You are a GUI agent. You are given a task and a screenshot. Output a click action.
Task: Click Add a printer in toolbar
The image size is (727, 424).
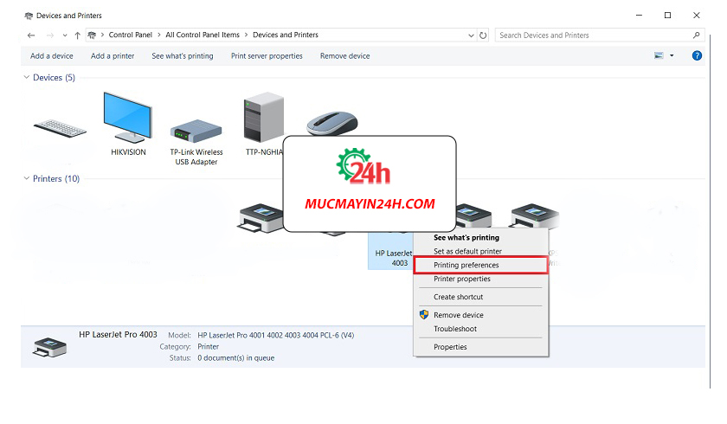[x=113, y=56]
